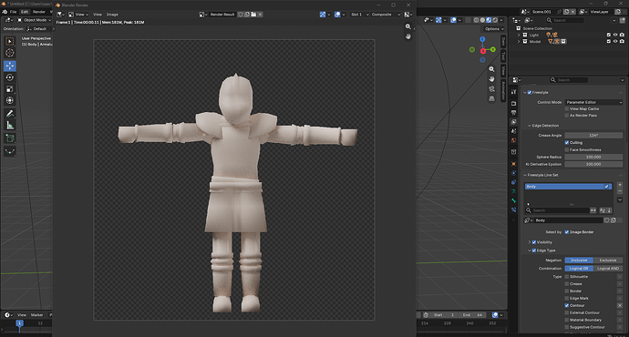Select material preview shading mode
This screenshot has width=629, height=337.
pyautogui.click(x=489, y=20)
